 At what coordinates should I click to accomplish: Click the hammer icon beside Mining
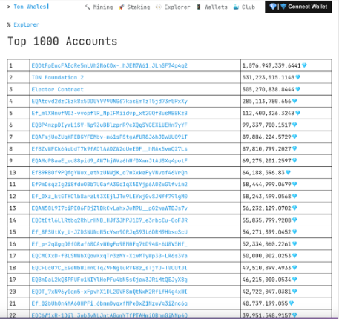coord(88,7)
